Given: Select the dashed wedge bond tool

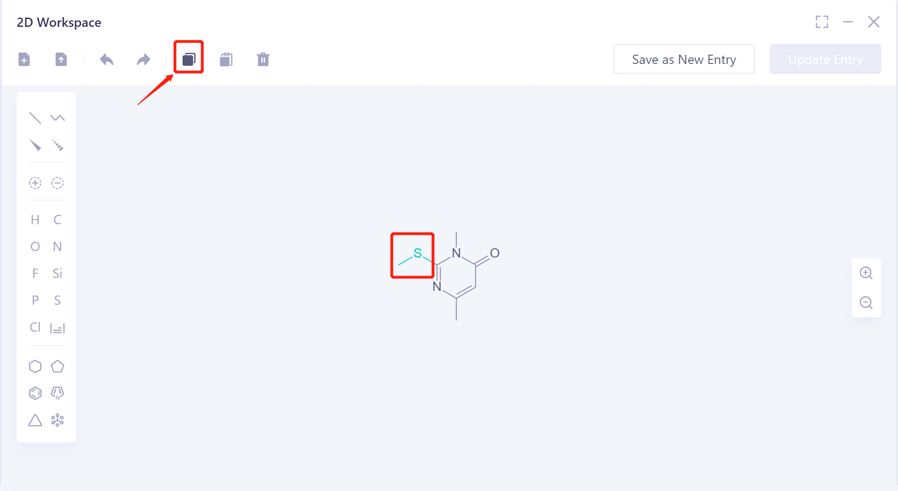Looking at the screenshot, I should coord(57,145).
